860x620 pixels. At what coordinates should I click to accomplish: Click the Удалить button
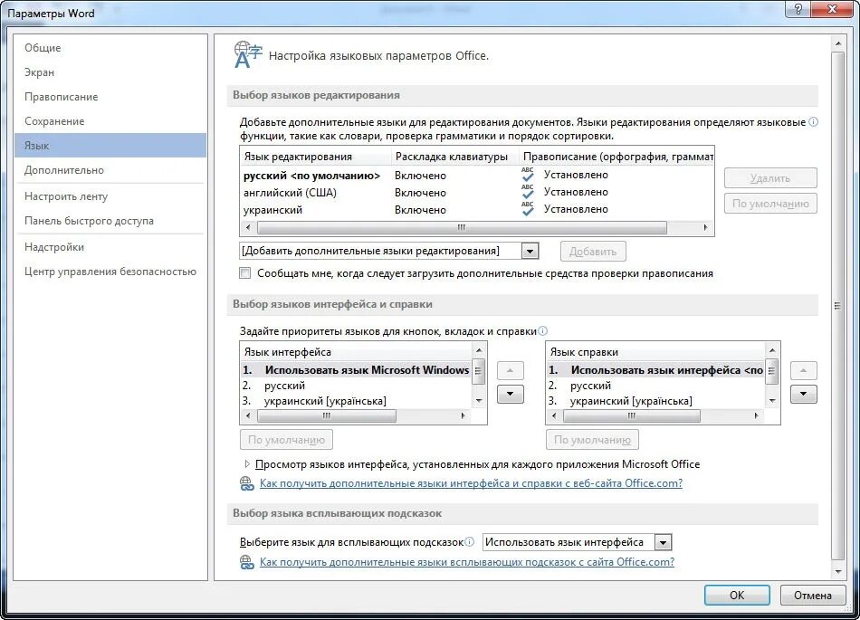pyautogui.click(x=770, y=178)
